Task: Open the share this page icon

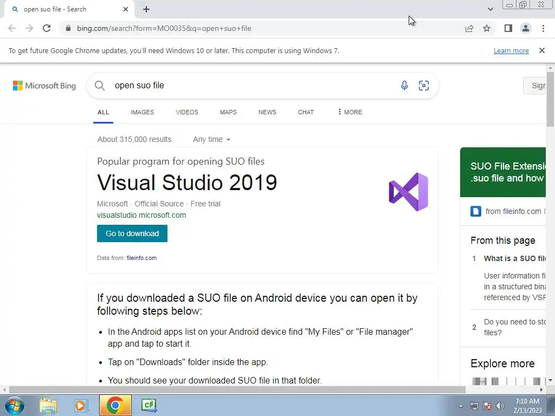Action: coord(469,28)
